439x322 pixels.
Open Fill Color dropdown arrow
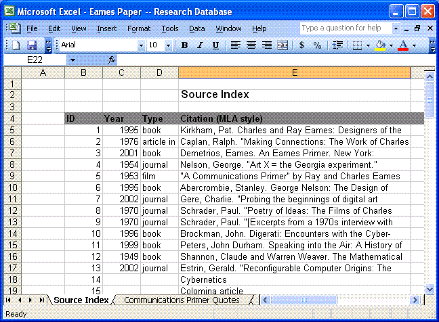[x=391, y=45]
